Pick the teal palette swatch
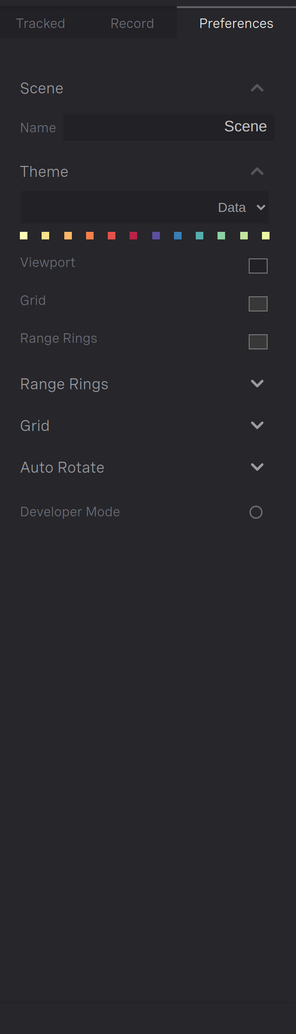 tap(200, 236)
